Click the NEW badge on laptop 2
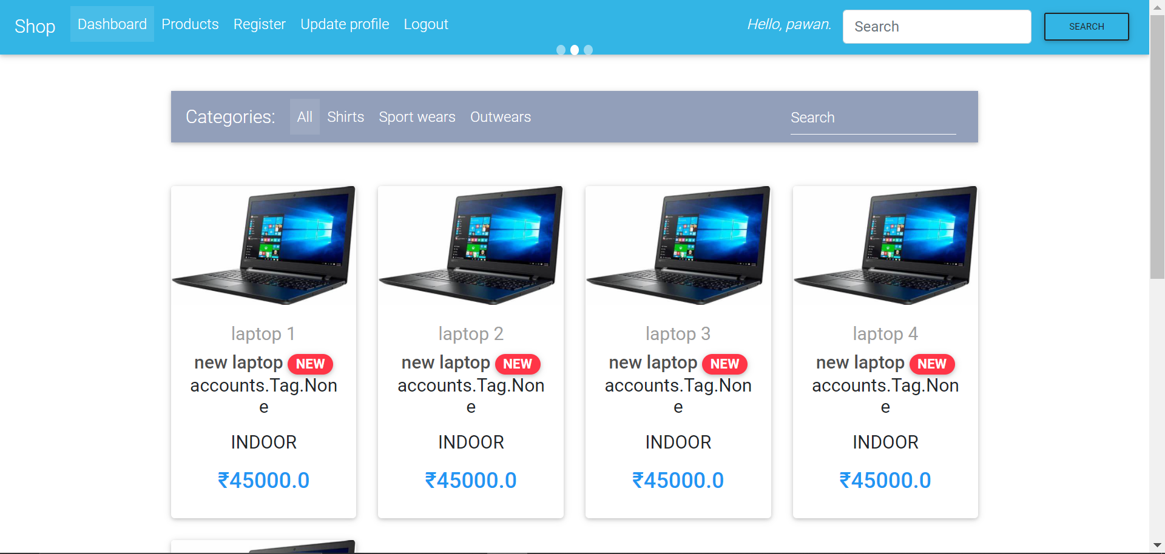Viewport: 1165px width, 554px height. coord(518,364)
